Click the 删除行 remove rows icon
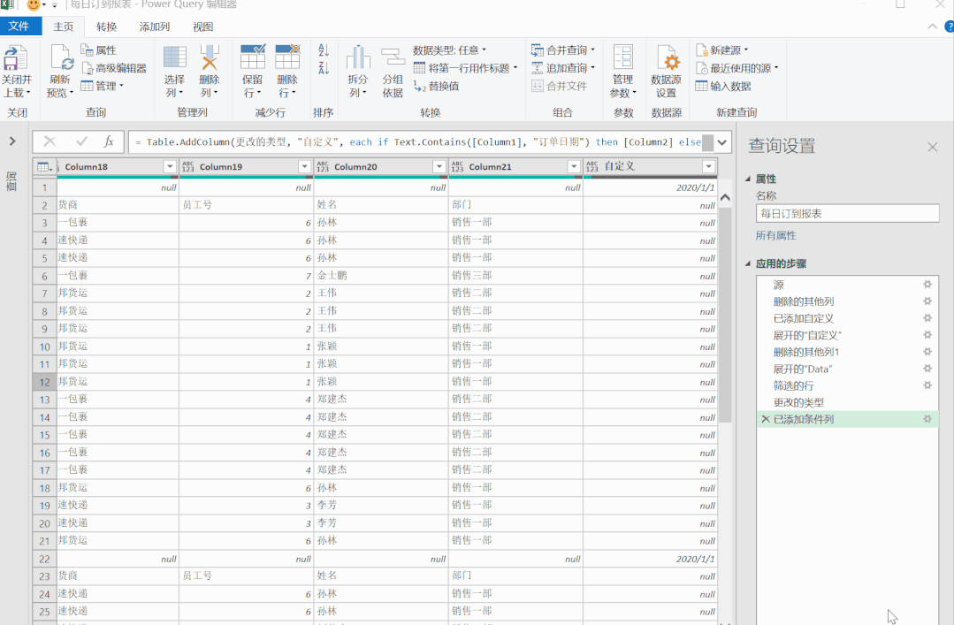The width and height of the screenshot is (954, 625). pos(287,57)
